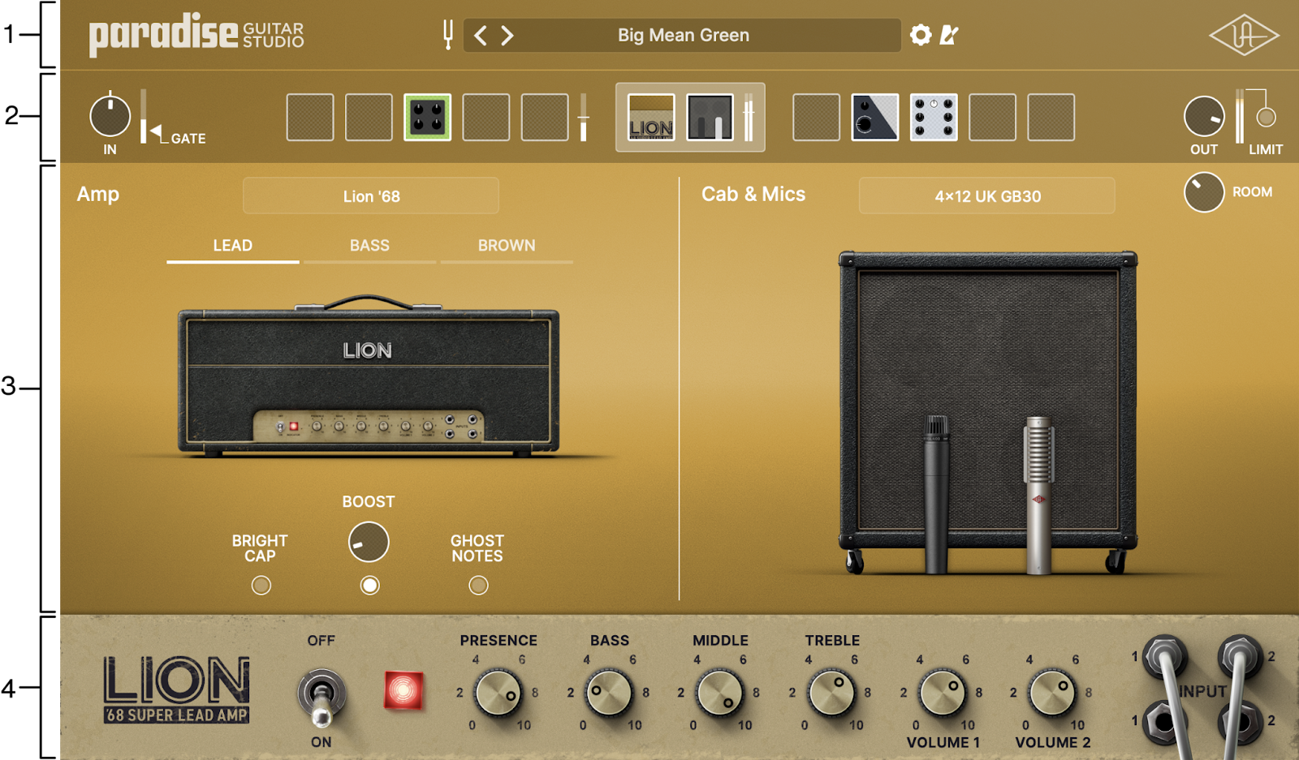
Task: Open the Lion '68 amp selector
Action: point(371,196)
